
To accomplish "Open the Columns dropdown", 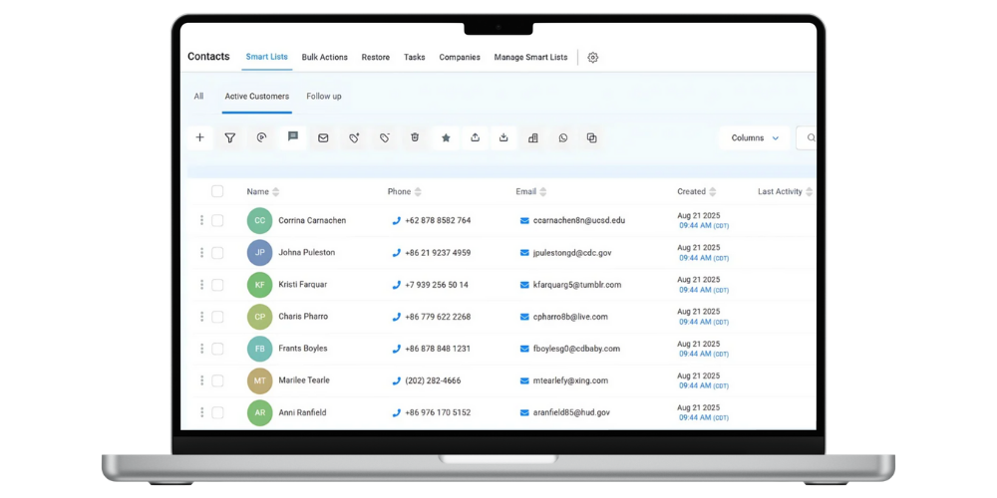I will (x=755, y=138).
